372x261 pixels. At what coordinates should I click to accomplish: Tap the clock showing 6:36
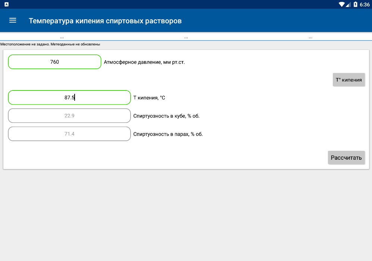(365, 4)
